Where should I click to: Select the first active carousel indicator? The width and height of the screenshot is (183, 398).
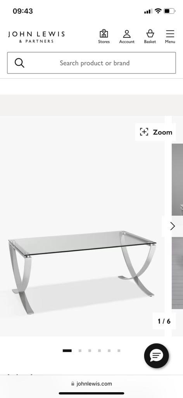click(67, 351)
